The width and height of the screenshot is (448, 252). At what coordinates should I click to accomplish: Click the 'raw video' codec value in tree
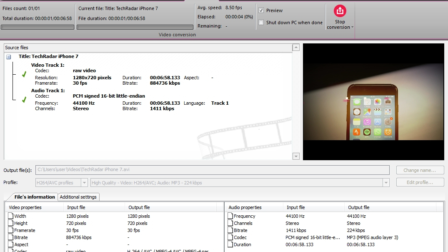[x=84, y=71]
